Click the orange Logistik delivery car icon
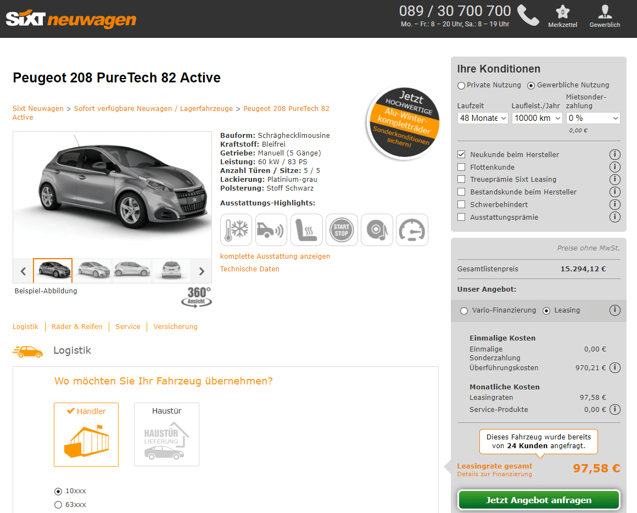 pyautogui.click(x=27, y=352)
